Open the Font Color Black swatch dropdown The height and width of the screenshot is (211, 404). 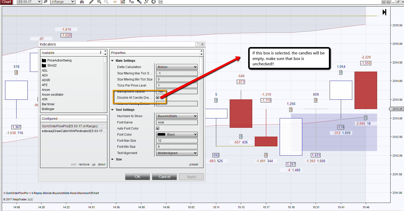[x=177, y=135]
